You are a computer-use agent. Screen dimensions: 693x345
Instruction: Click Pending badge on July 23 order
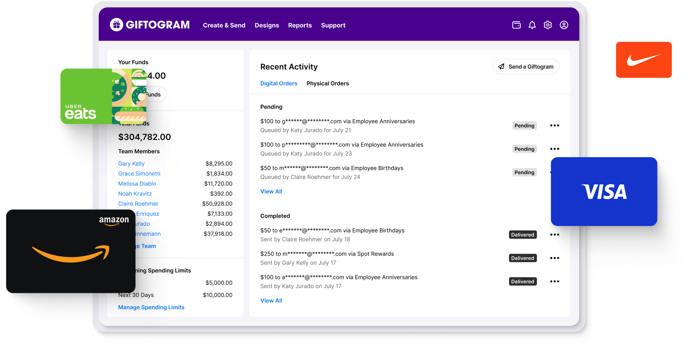click(524, 149)
